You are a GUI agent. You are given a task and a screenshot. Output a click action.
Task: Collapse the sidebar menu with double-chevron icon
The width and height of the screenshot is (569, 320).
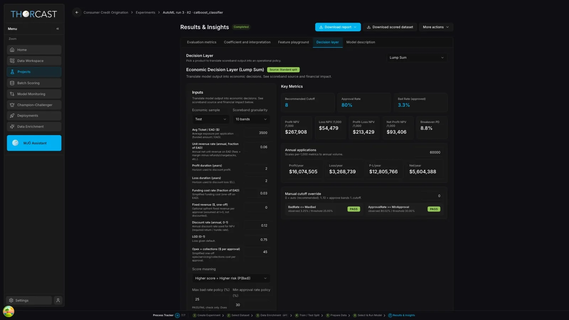[58, 29]
